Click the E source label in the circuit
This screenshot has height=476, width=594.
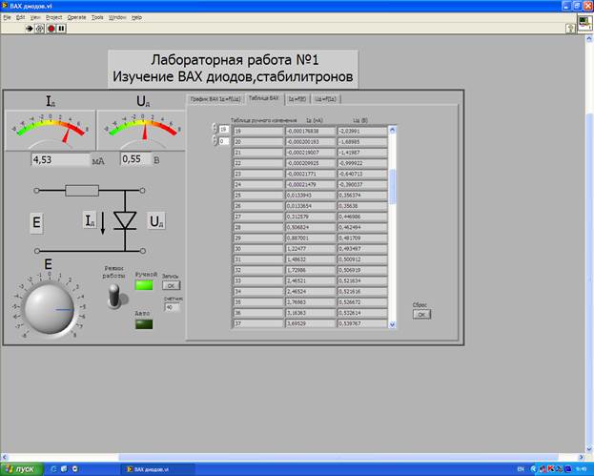[36, 223]
